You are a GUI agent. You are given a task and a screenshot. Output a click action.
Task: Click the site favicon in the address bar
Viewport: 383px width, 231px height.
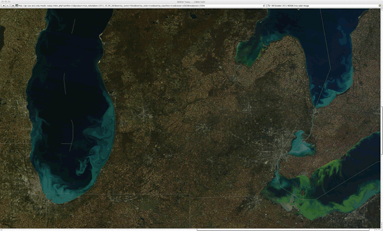pos(17,6)
